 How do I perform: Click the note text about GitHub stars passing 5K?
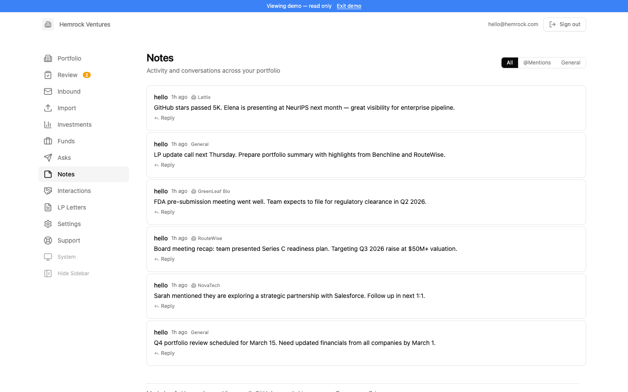click(304, 108)
